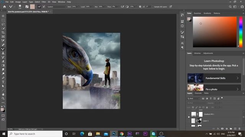Open the Window menu
245x137 pixels.
(61, 2)
